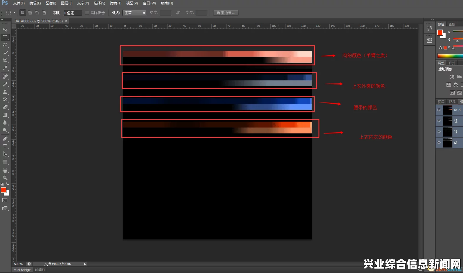This screenshot has height=273, width=463.
Task: Select the Move tool
Action: pyautogui.click(x=5, y=29)
